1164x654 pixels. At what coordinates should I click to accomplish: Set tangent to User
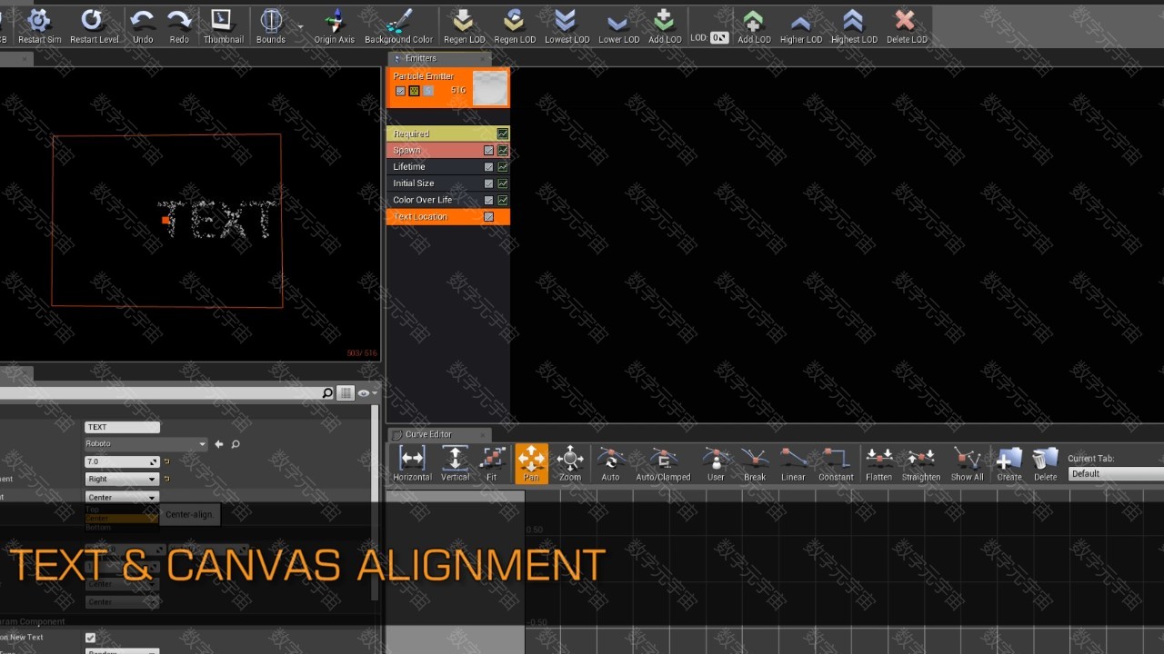pyautogui.click(x=716, y=464)
